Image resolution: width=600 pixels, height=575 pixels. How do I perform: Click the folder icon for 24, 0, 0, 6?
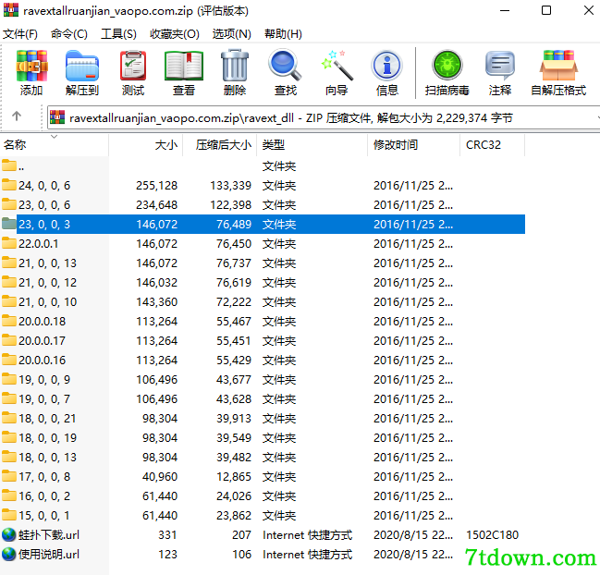(9, 185)
